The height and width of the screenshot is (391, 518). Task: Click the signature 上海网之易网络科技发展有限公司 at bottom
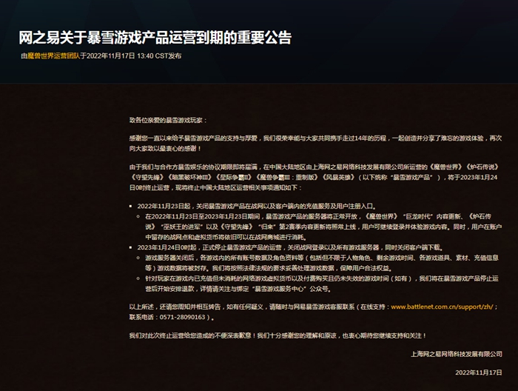458,353
